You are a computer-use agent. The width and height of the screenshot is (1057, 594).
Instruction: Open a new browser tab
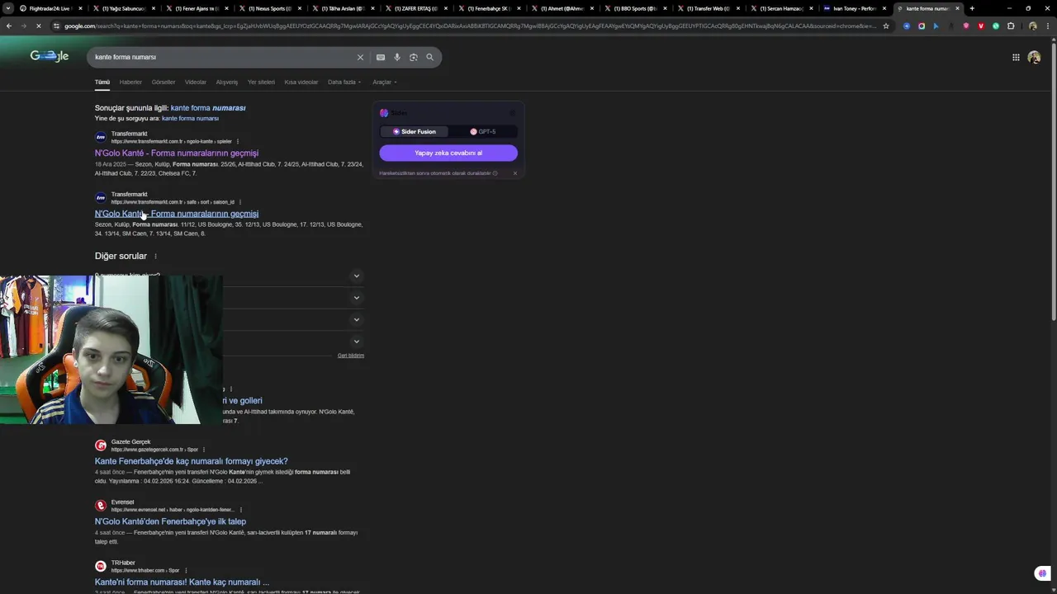972,8
